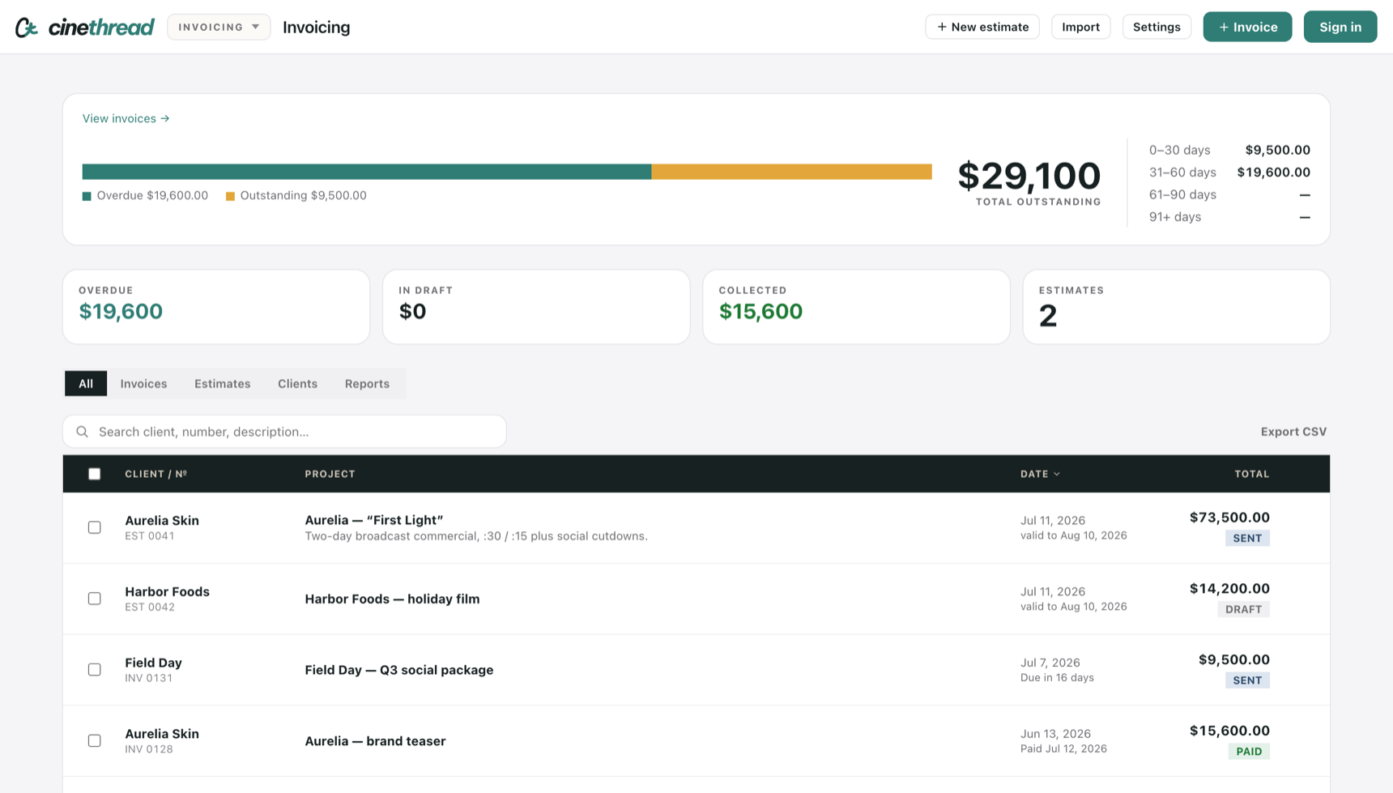
Task: Switch to the Invoices tab
Action: tap(143, 384)
